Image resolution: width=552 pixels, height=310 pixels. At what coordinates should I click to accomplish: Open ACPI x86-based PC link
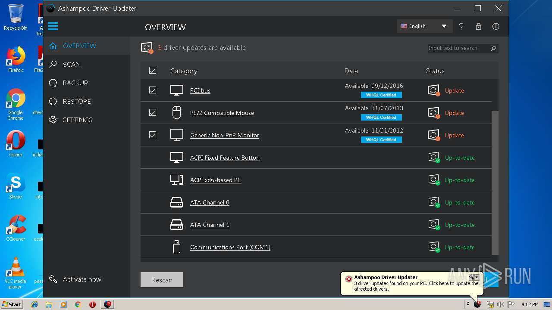(x=216, y=180)
